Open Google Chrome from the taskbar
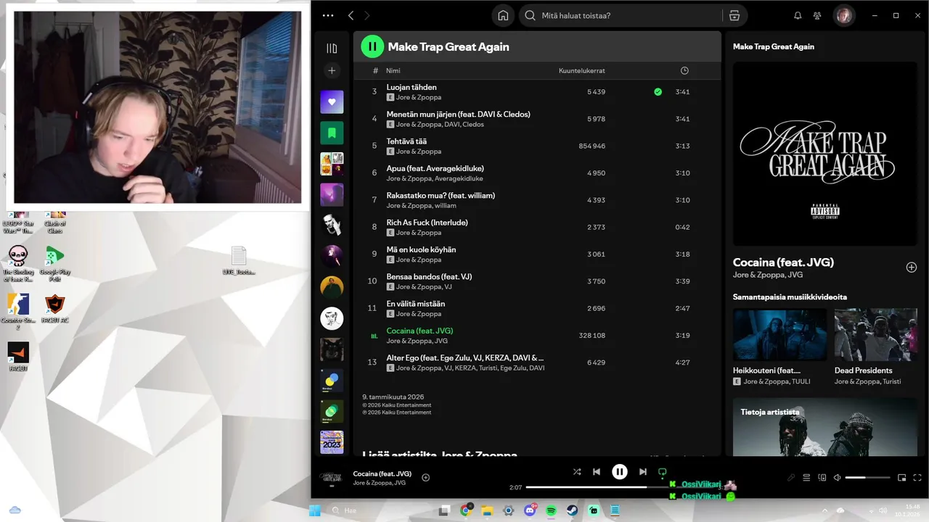 [x=466, y=511]
